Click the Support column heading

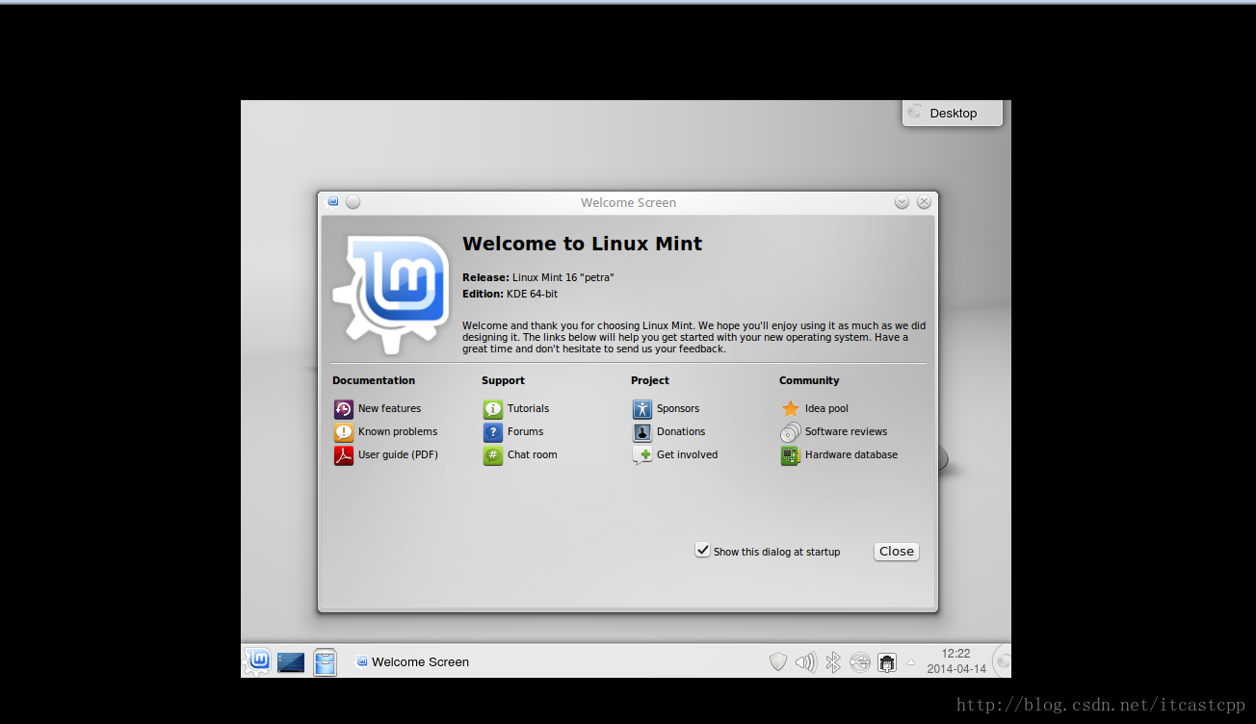click(x=503, y=380)
